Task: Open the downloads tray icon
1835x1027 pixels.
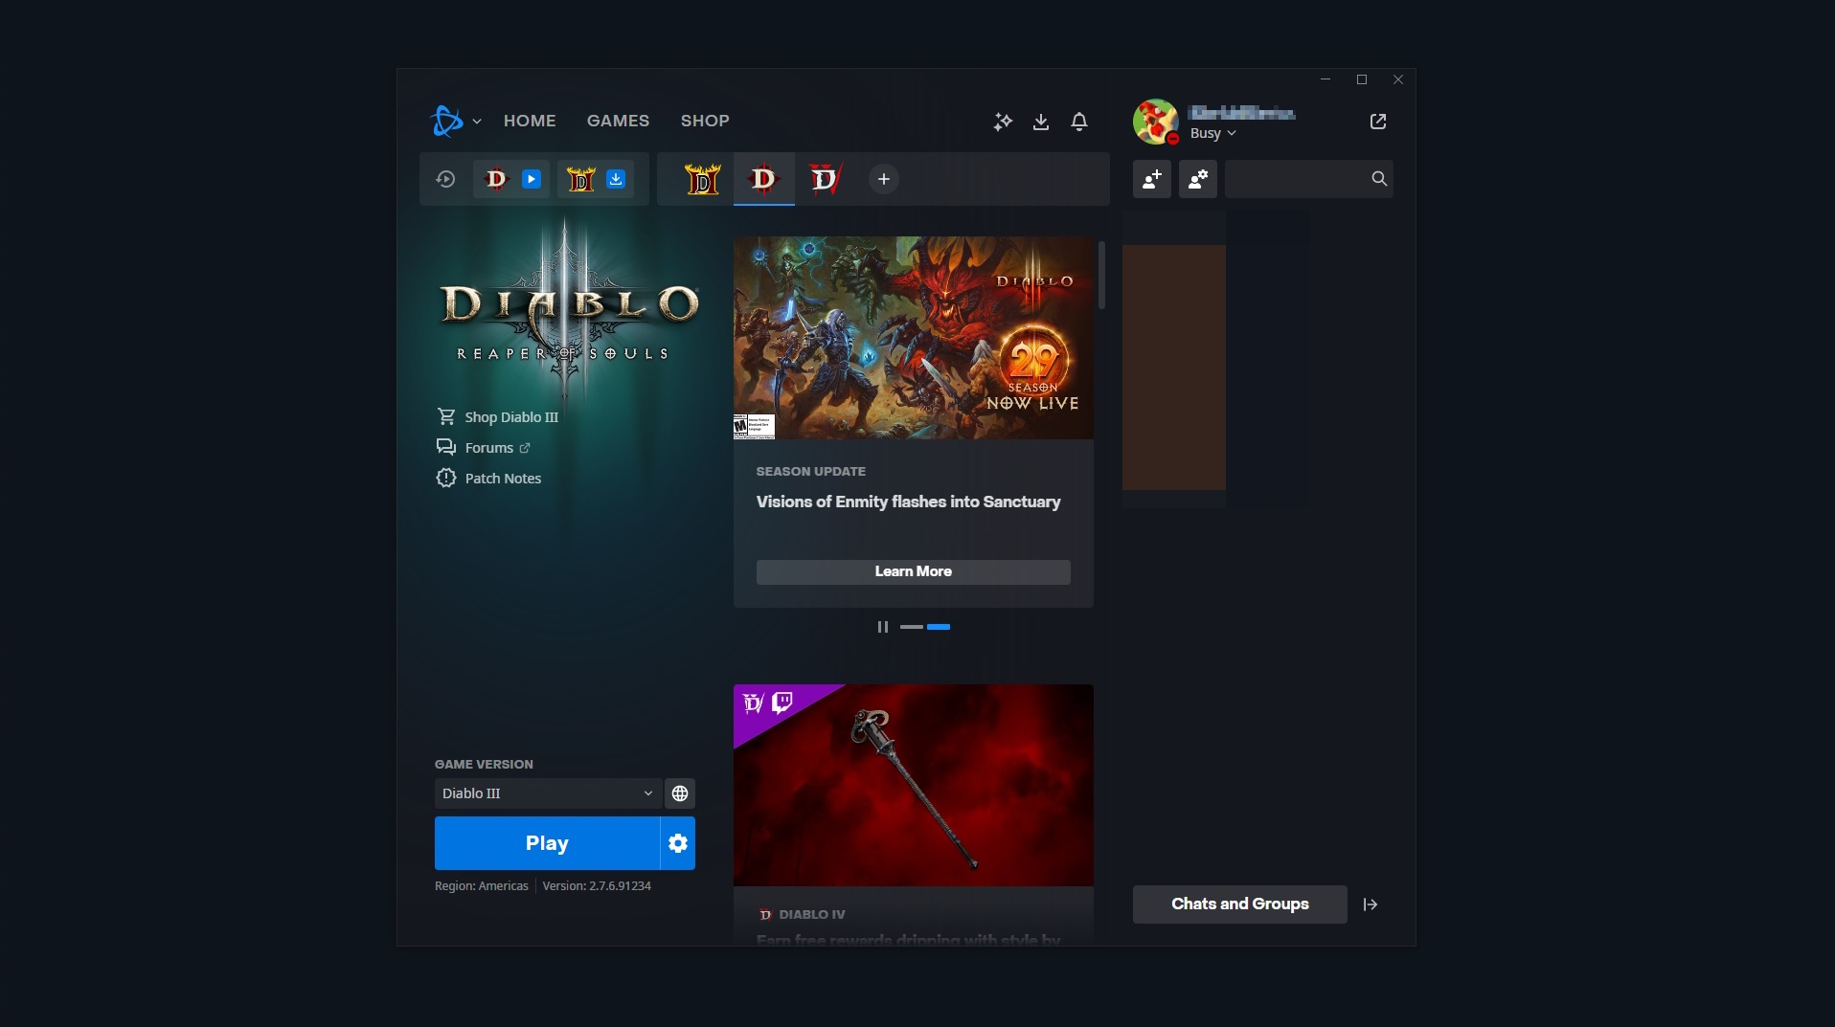Action: pyautogui.click(x=1041, y=122)
